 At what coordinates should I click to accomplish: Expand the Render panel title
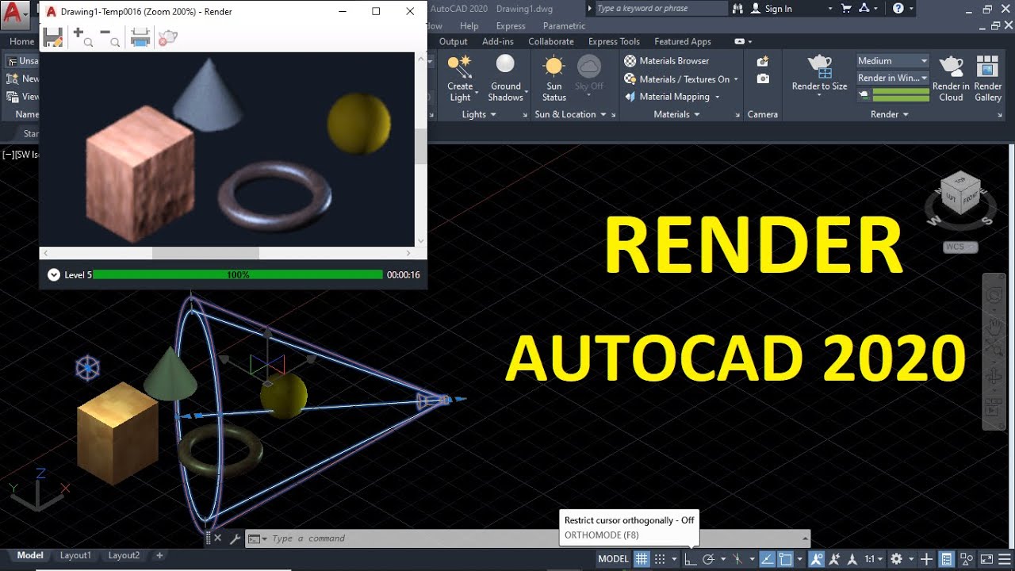pyautogui.click(x=890, y=114)
